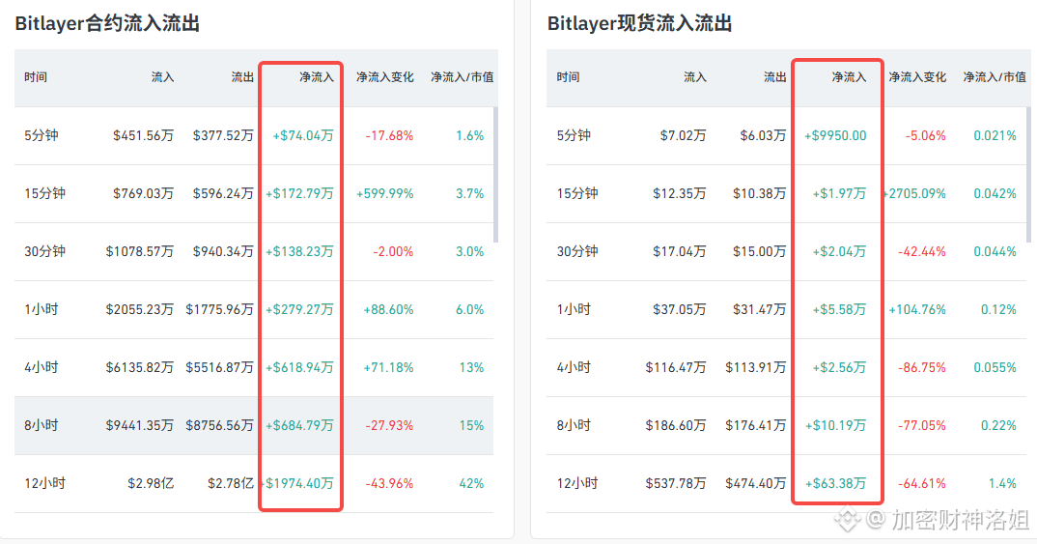Viewport: 1037px width, 544px height.
Task: Click the 8小时 row label in 合约 table
Action: (x=41, y=425)
